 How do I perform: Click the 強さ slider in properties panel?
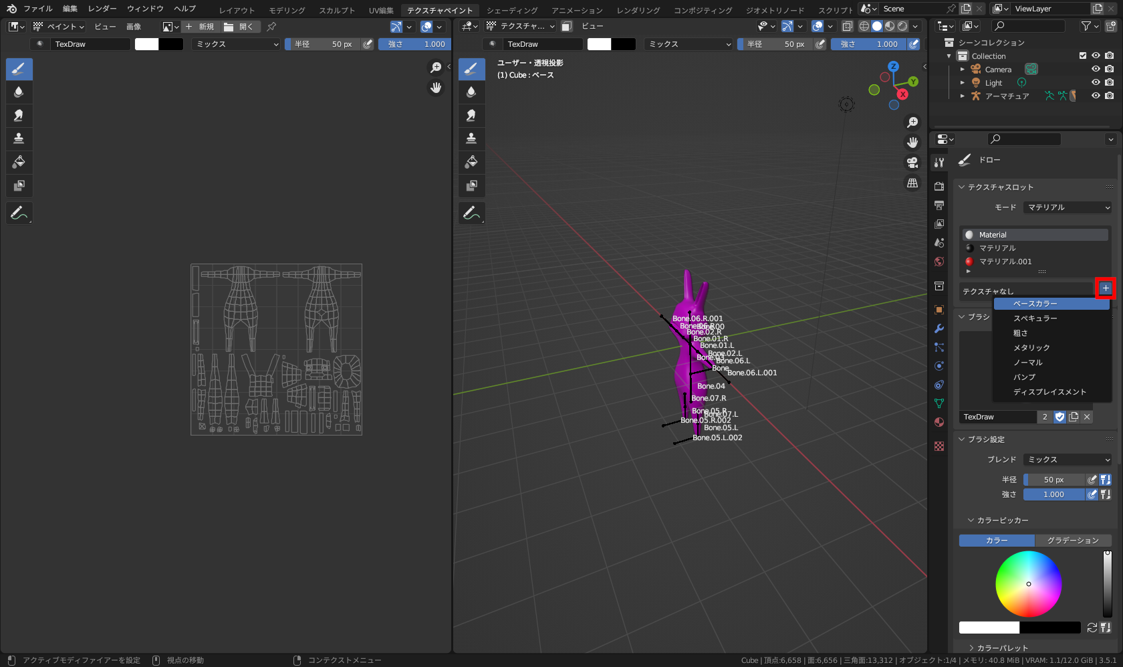1053,494
